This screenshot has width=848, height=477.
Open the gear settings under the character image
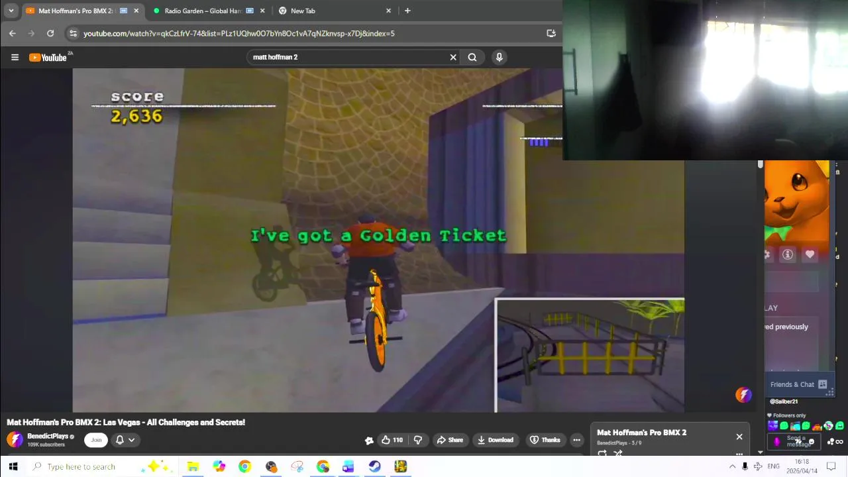(767, 254)
